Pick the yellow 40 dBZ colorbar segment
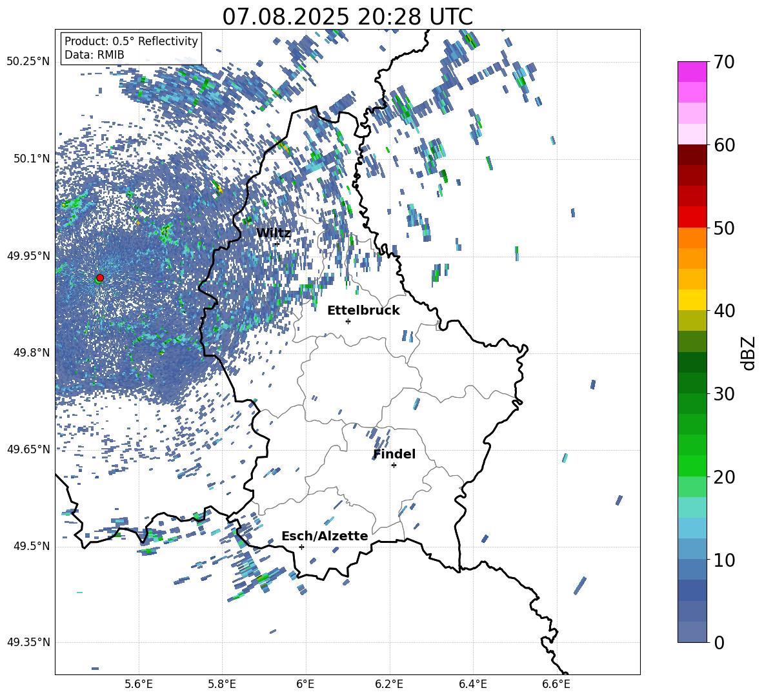Viewport: 764px width, 697px height. click(692, 300)
